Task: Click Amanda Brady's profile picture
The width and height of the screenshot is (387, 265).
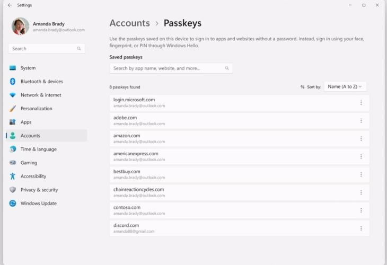Action: coord(20,26)
